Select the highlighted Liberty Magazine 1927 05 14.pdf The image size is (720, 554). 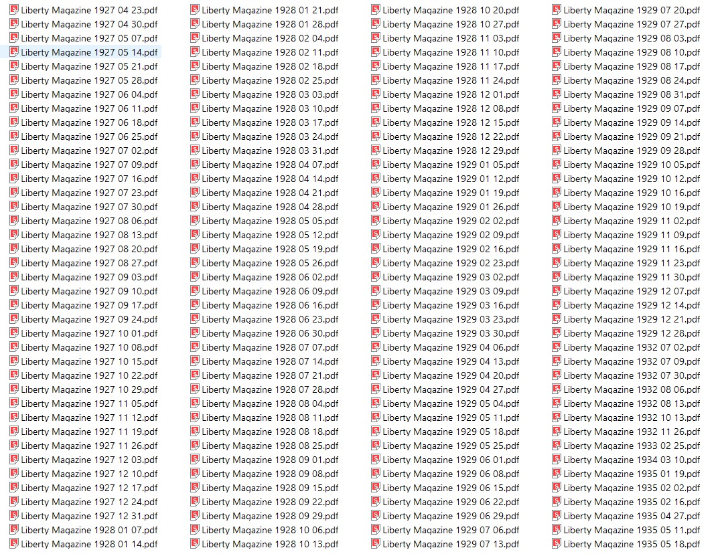coord(84,52)
